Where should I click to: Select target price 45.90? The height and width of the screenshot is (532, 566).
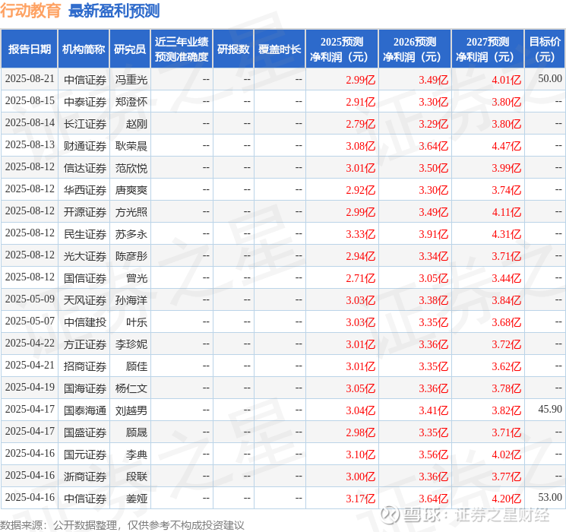[550, 409]
